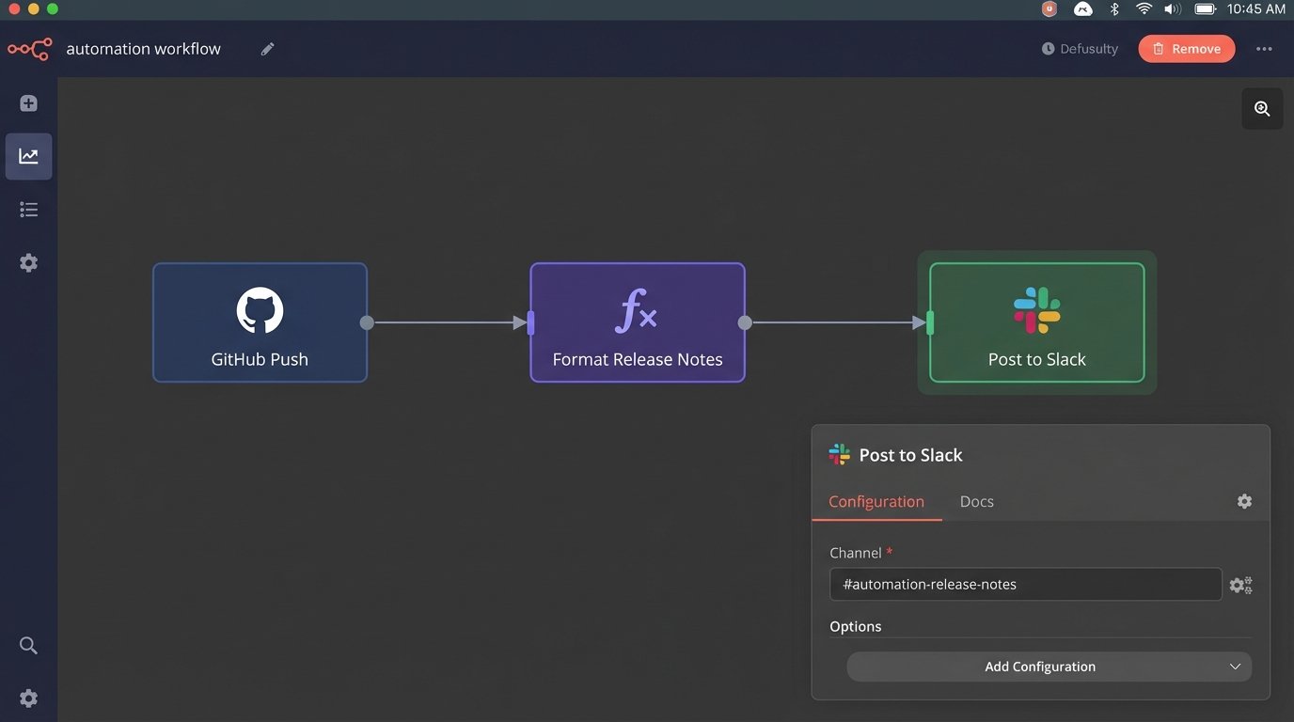Select the Format Release Notes node
The height and width of the screenshot is (722, 1294).
[638, 322]
